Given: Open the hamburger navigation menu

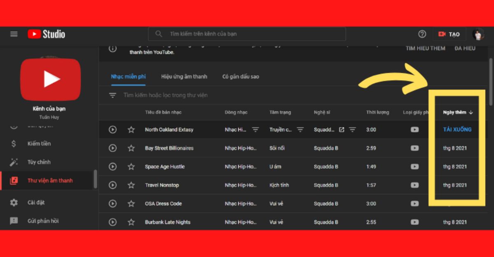Looking at the screenshot, I should (x=14, y=34).
